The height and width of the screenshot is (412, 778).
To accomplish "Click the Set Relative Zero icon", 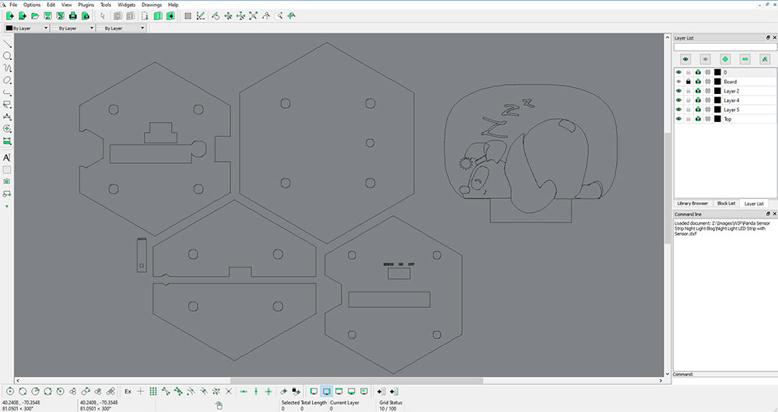I will click(284, 391).
